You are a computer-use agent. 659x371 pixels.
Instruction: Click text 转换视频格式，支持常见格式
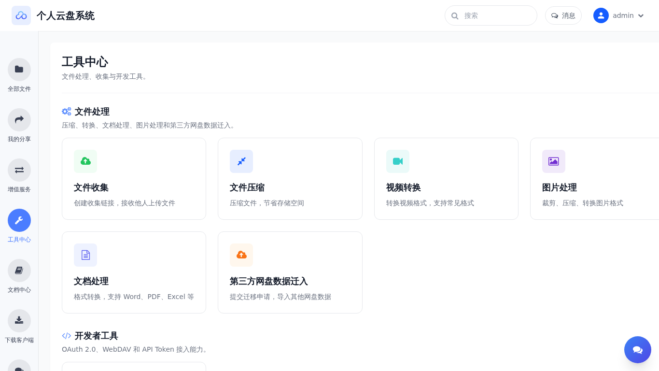(x=430, y=203)
